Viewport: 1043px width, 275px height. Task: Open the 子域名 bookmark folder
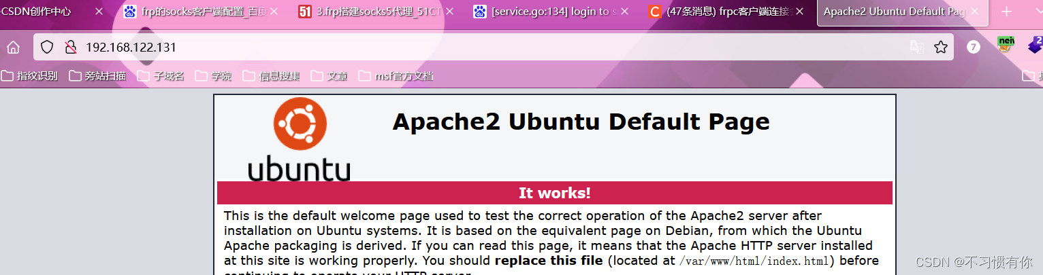pos(161,76)
